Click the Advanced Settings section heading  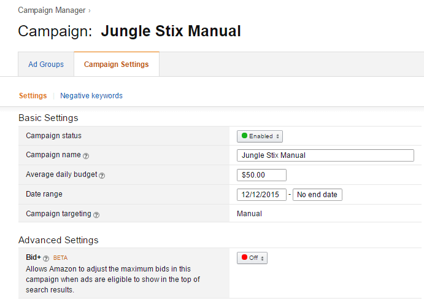click(x=58, y=240)
